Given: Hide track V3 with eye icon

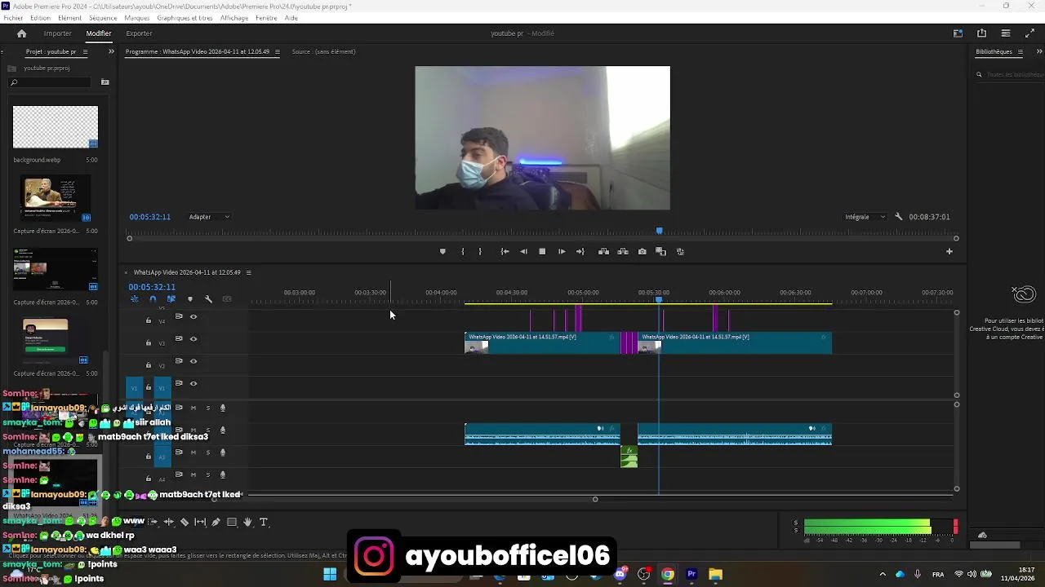Looking at the screenshot, I should (x=193, y=339).
